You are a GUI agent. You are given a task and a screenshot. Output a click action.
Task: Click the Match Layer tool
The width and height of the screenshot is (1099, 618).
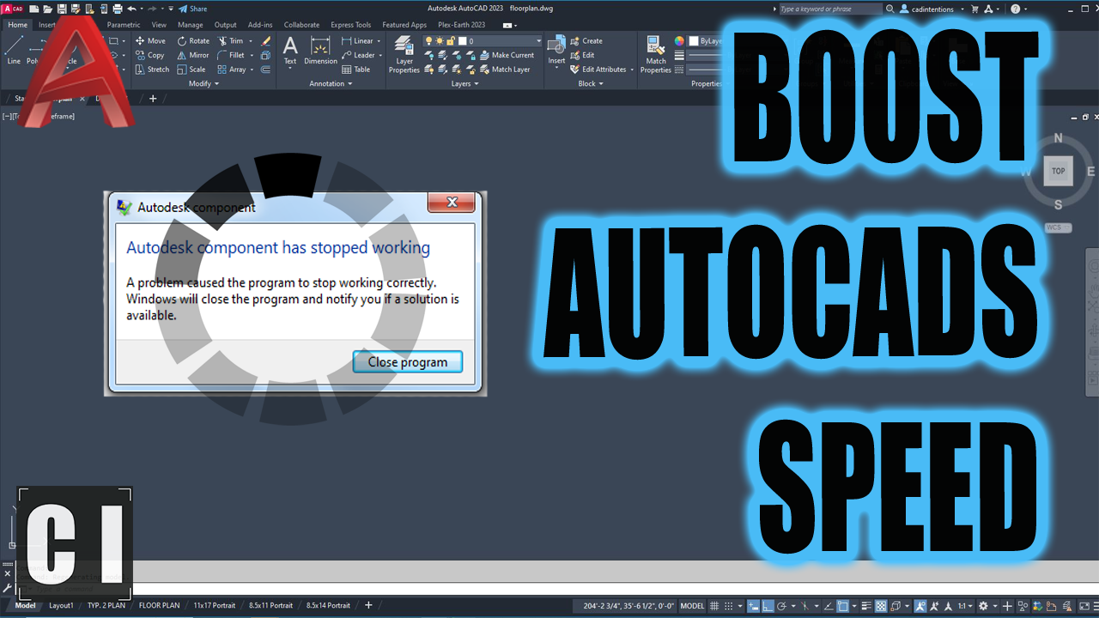pos(504,70)
